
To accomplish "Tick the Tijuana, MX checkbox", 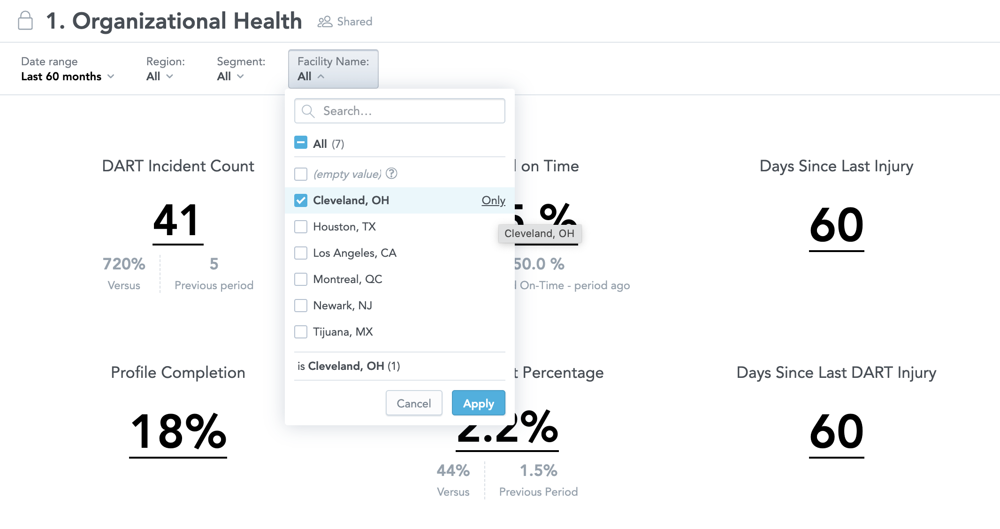I will click(301, 332).
